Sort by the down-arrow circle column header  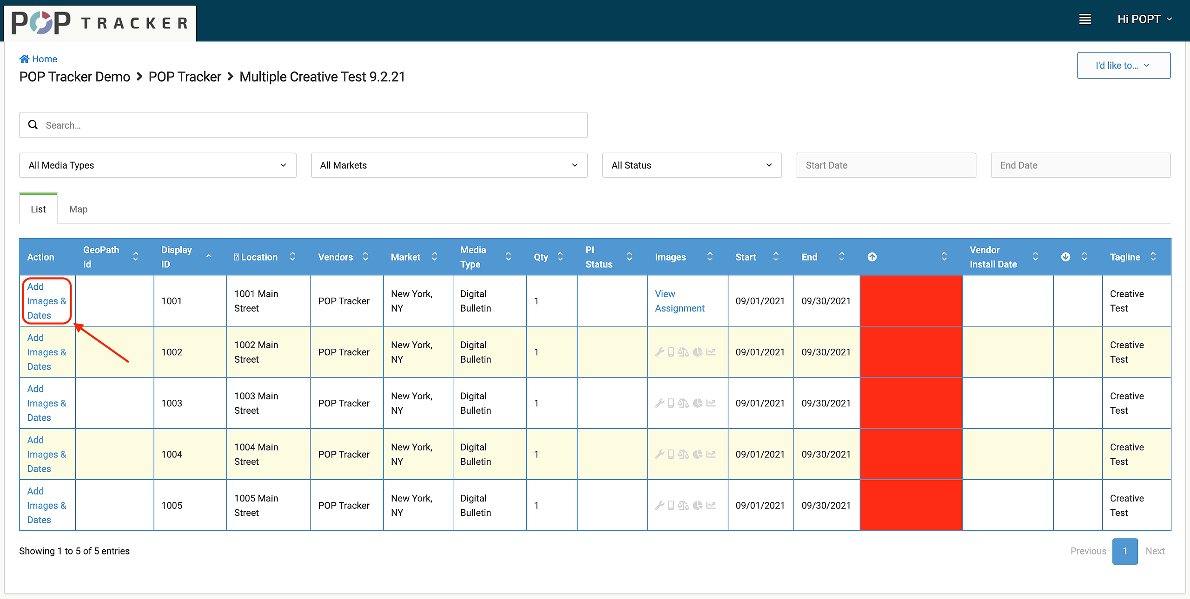[1065, 257]
